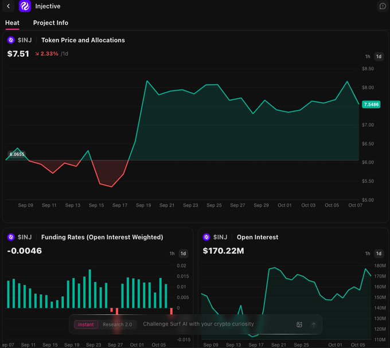Open the Project Info tab
This screenshot has height=348, width=390.
(x=50, y=23)
